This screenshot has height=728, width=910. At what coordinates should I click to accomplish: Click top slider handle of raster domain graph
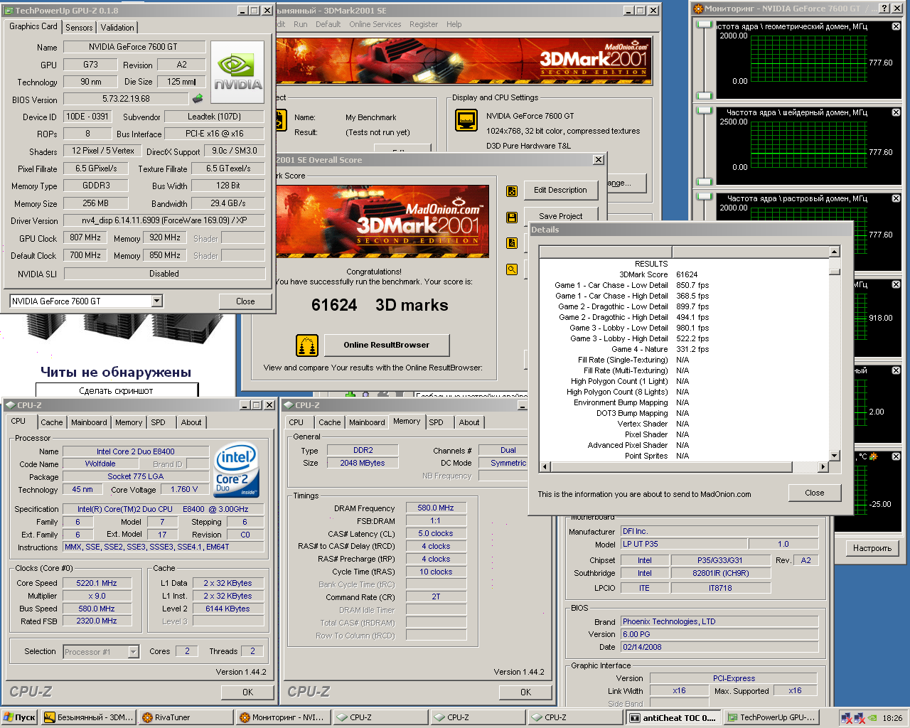705,196
